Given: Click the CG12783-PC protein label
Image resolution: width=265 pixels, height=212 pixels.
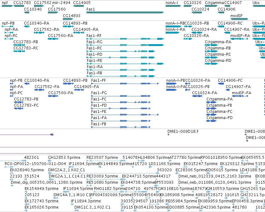Looking at the screenshot, I should pyautogui.click(x=26, y=105).
